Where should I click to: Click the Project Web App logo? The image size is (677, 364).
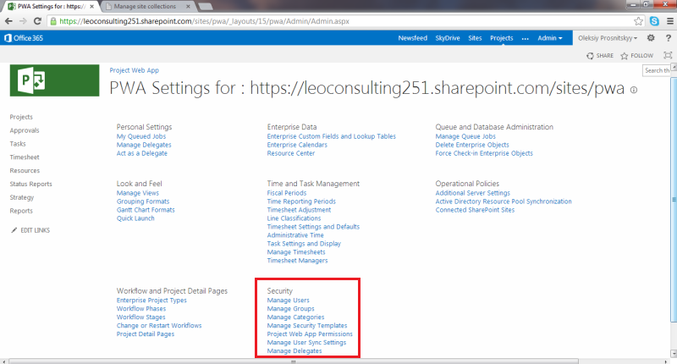coord(54,80)
